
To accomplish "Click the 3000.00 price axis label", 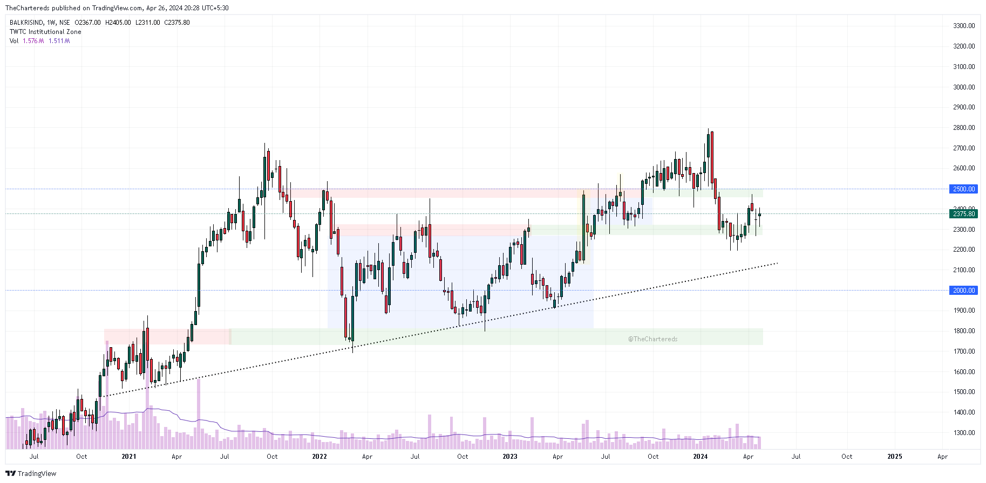I will tap(964, 87).
